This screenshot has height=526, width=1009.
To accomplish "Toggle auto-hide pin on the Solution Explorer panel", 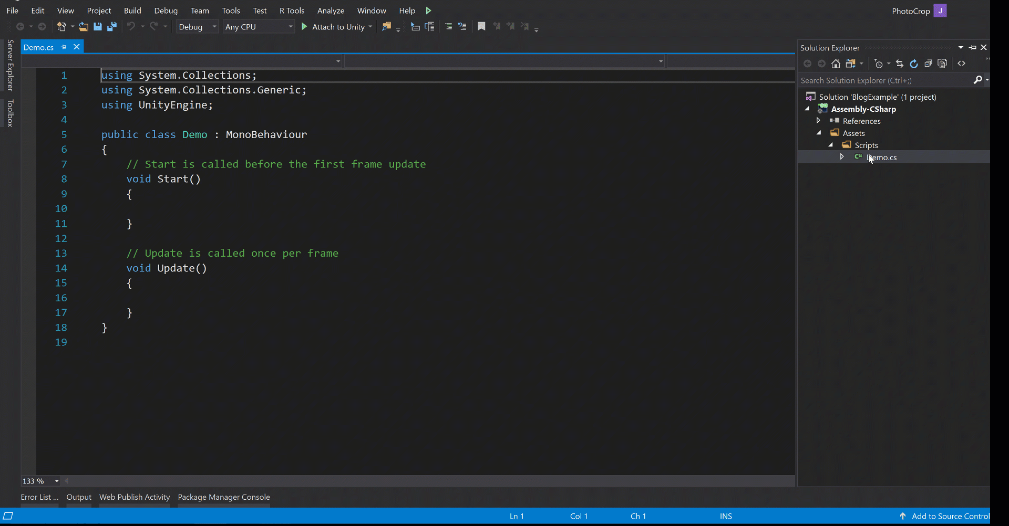I will [973, 47].
